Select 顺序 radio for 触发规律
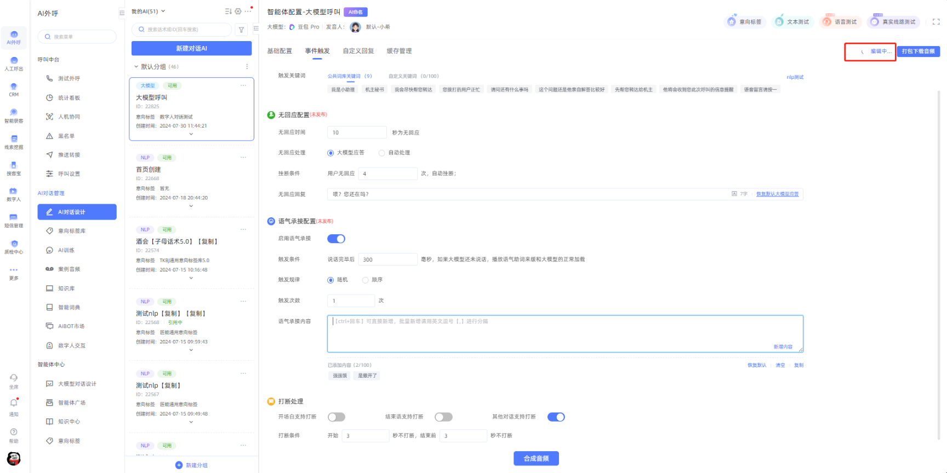Screen dimensions: 947x473 coord(365,280)
